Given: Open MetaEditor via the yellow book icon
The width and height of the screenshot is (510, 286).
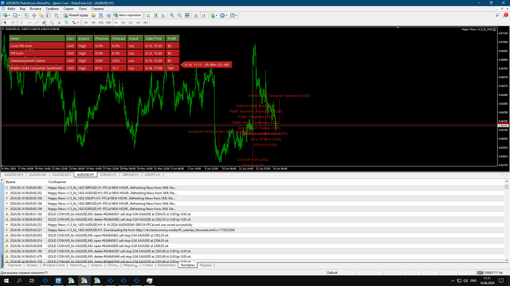Looking at the screenshot, I should [x=93, y=15].
